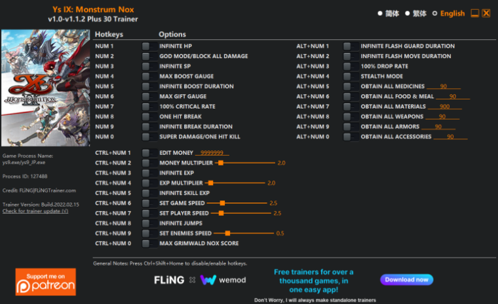Click Support me on Patreon button
This screenshot has width=498, height=304.
click(46, 282)
